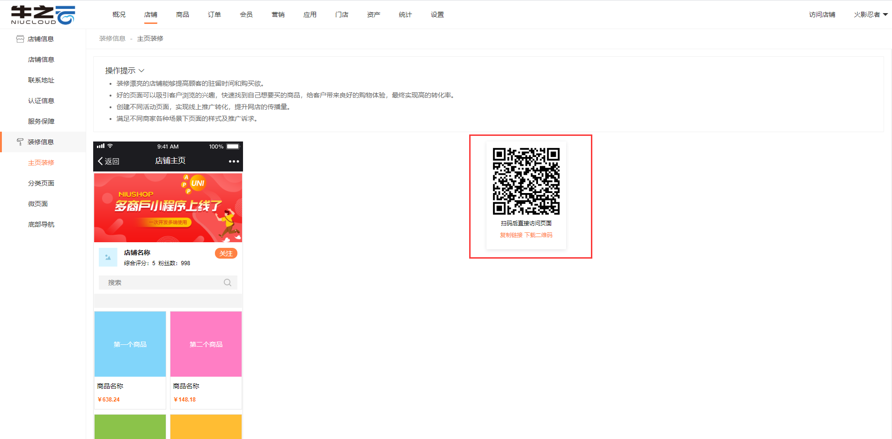Open the 概况 top menu
This screenshot has width=892, height=439.
(119, 15)
